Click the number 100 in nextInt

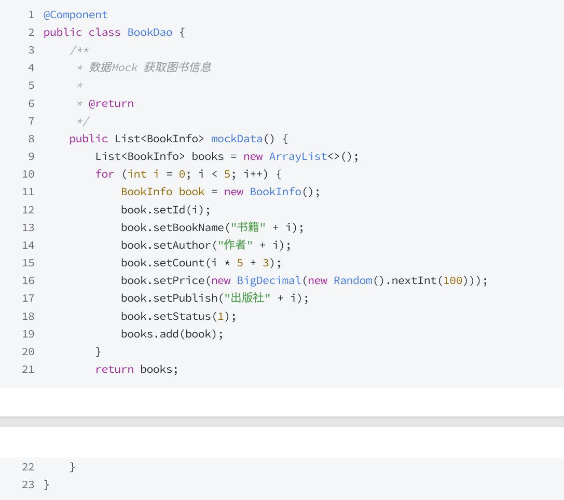pos(453,280)
